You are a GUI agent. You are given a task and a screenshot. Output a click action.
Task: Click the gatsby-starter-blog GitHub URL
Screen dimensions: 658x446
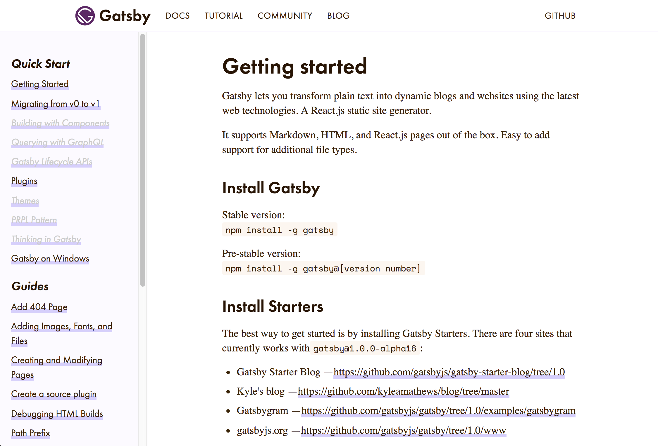point(449,372)
